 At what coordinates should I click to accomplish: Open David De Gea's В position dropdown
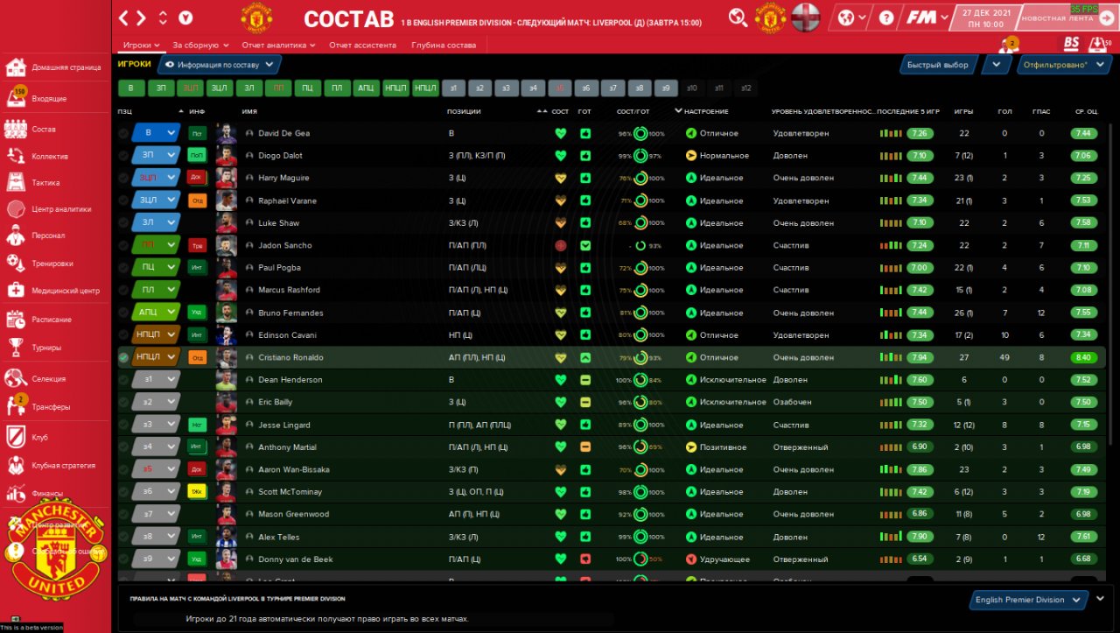click(x=156, y=133)
